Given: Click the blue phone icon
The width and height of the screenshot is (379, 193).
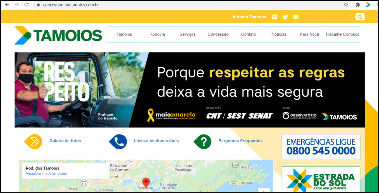Looking at the screenshot, I should [x=118, y=142].
